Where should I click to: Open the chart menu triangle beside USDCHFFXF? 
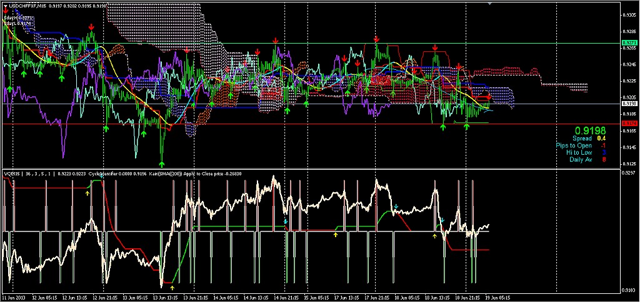pos(5,6)
